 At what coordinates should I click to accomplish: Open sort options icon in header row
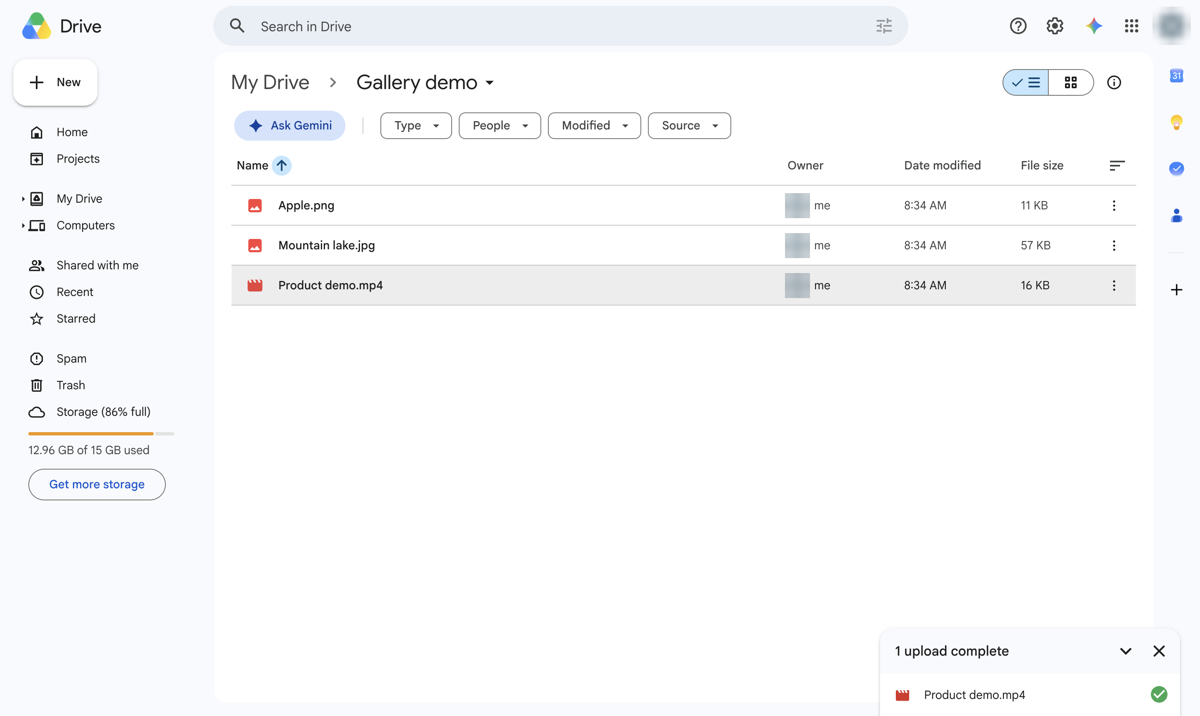click(x=1117, y=166)
